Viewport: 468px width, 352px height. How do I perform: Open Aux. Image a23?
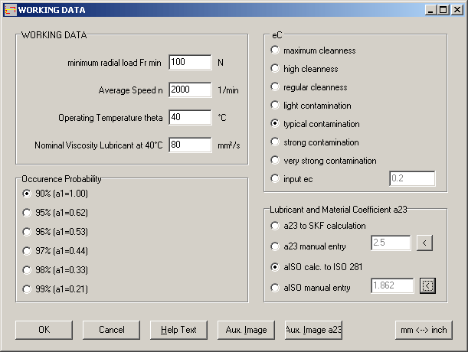click(x=313, y=330)
